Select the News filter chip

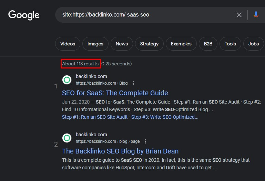pyautogui.click(x=122, y=44)
